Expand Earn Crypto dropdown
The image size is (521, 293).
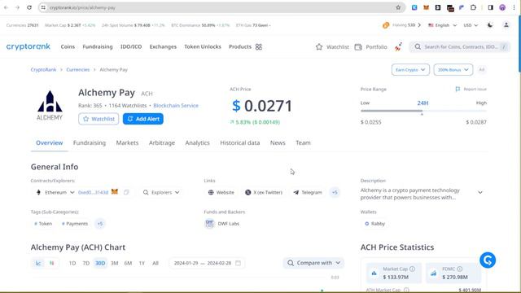coord(410,70)
